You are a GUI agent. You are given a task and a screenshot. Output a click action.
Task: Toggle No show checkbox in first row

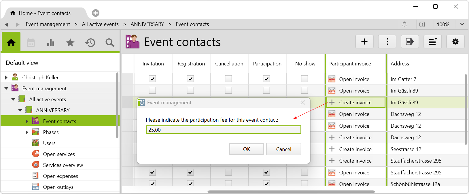(305, 79)
